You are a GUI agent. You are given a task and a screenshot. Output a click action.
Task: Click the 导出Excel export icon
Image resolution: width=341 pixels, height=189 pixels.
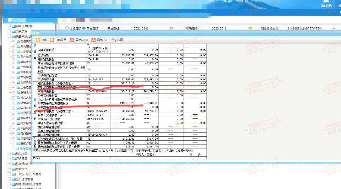pyautogui.click(x=72, y=40)
